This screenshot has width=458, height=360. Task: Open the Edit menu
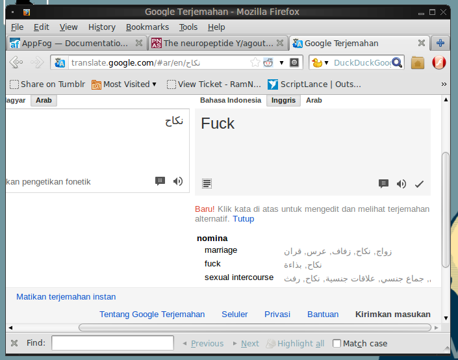point(41,27)
